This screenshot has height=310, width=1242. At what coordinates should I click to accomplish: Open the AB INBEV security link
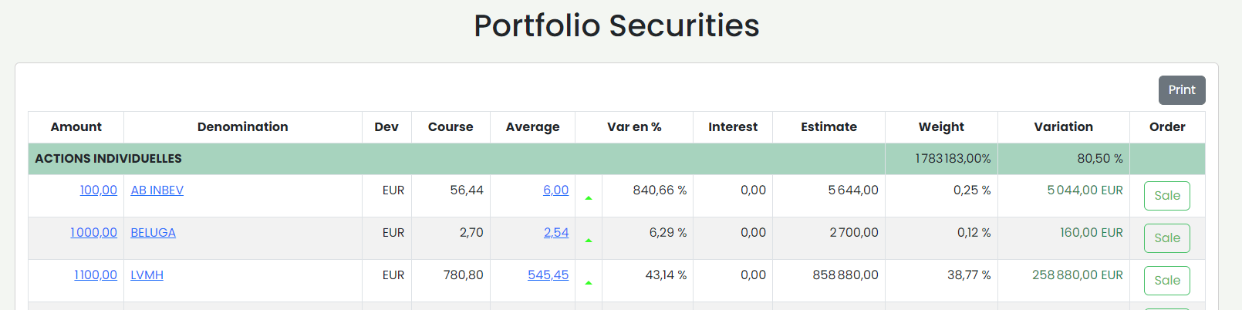tap(157, 190)
